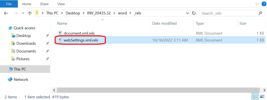The width and height of the screenshot is (267, 100).
Task: Click the Type cell of webSettings.xml.rels
Action: pyautogui.click(x=209, y=40)
